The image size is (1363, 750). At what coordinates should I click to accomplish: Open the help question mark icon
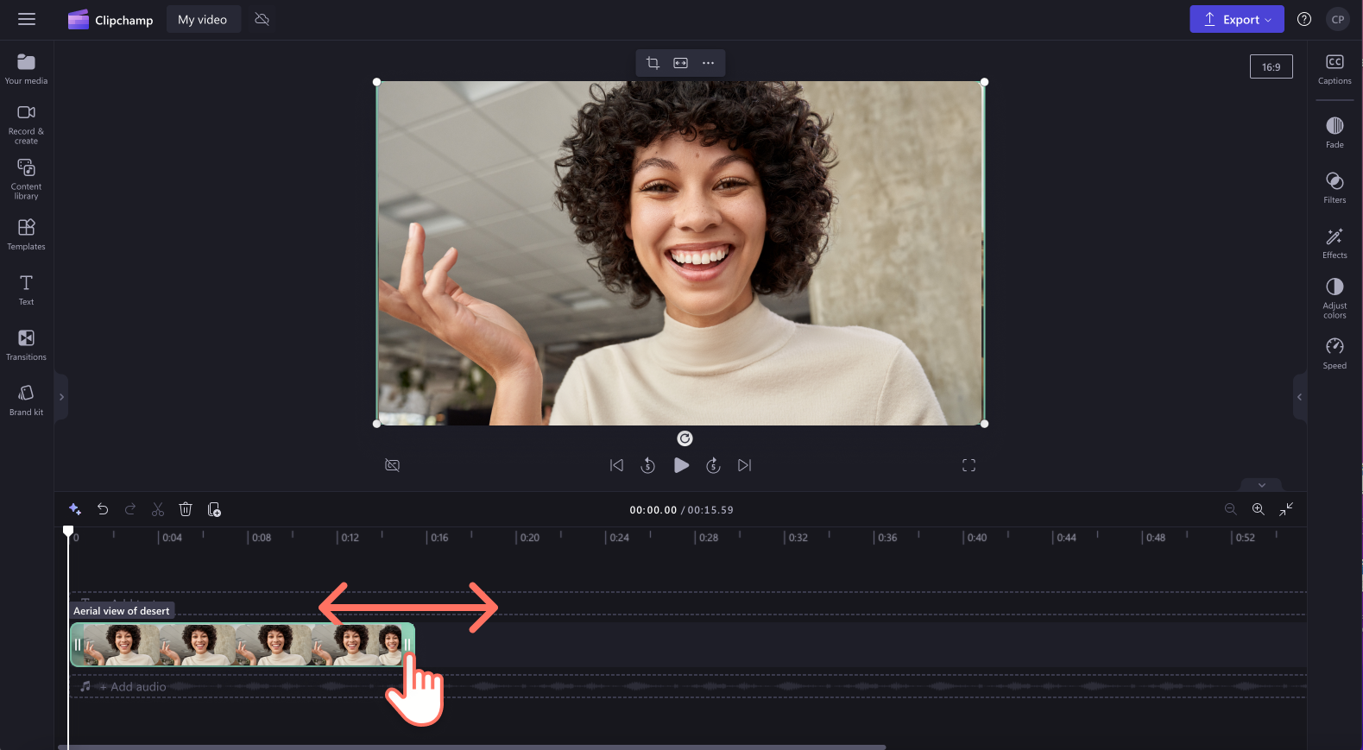coord(1303,19)
